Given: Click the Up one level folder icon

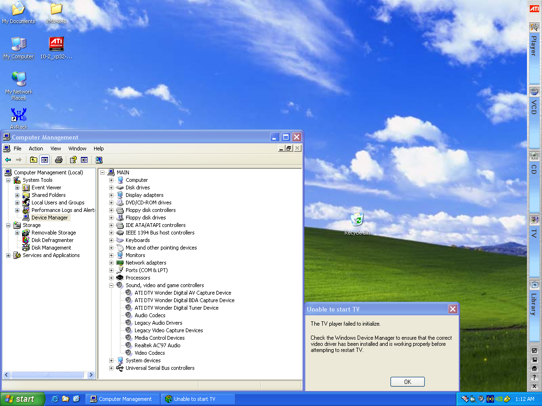Looking at the screenshot, I should tap(33, 160).
